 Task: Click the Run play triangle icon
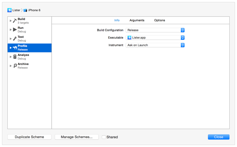tap(15, 30)
